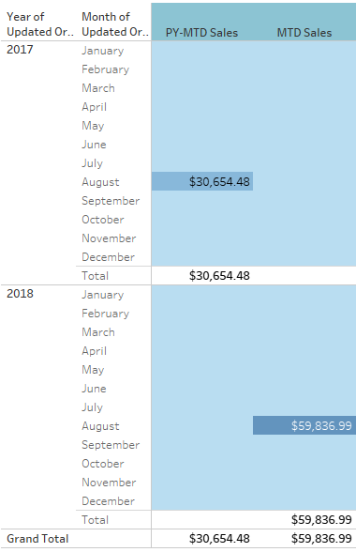The height and width of the screenshot is (552, 356).
Task: Click the Month of Updated Order header
Action: point(115,24)
